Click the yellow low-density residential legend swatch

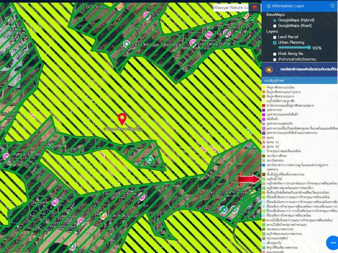[263, 87]
